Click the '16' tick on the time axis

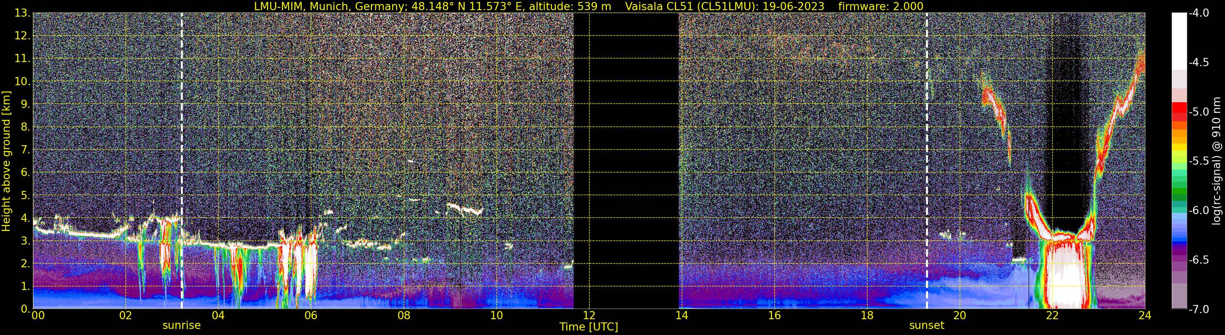[x=774, y=316]
